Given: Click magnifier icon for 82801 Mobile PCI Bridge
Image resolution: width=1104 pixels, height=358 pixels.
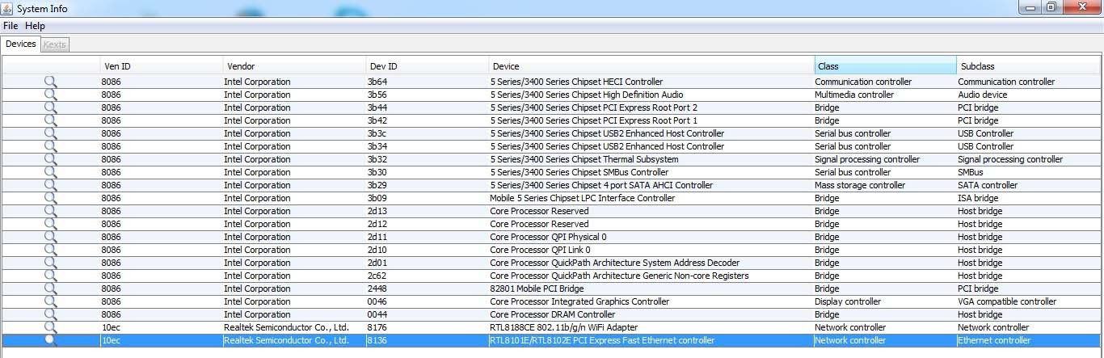Looking at the screenshot, I should pos(51,289).
